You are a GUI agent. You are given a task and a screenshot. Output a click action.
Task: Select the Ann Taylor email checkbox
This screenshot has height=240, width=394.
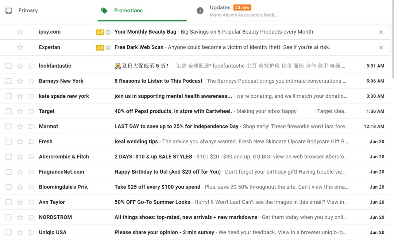[x=8, y=202]
